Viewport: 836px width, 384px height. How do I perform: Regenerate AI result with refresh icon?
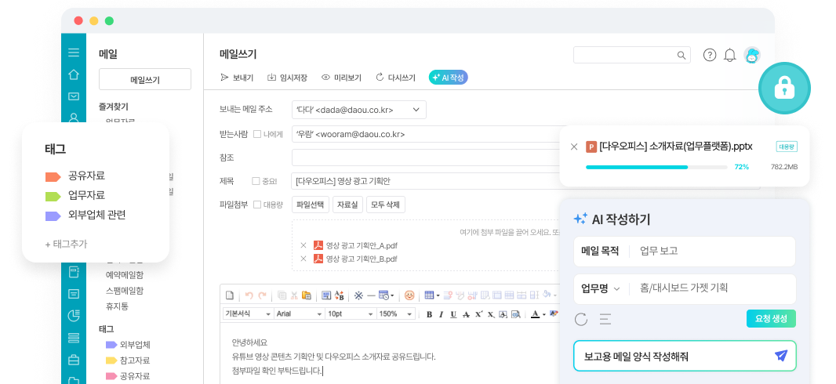580,319
